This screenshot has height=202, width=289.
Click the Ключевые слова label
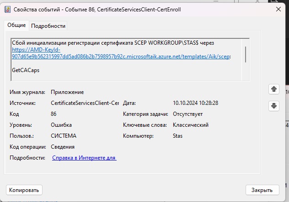(145, 125)
